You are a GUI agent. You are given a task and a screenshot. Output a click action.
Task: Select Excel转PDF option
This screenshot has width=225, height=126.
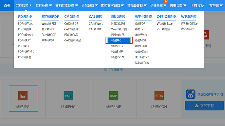pyautogui.click(x=48, y=35)
